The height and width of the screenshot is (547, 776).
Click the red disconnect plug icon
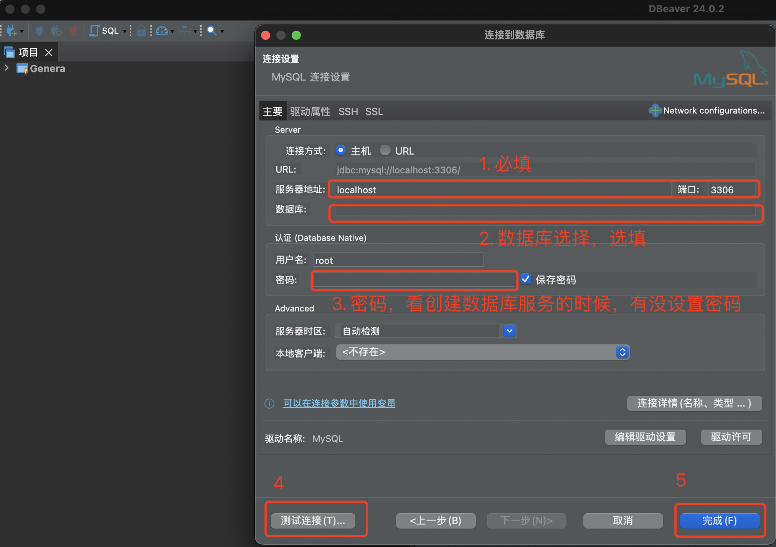click(x=73, y=31)
